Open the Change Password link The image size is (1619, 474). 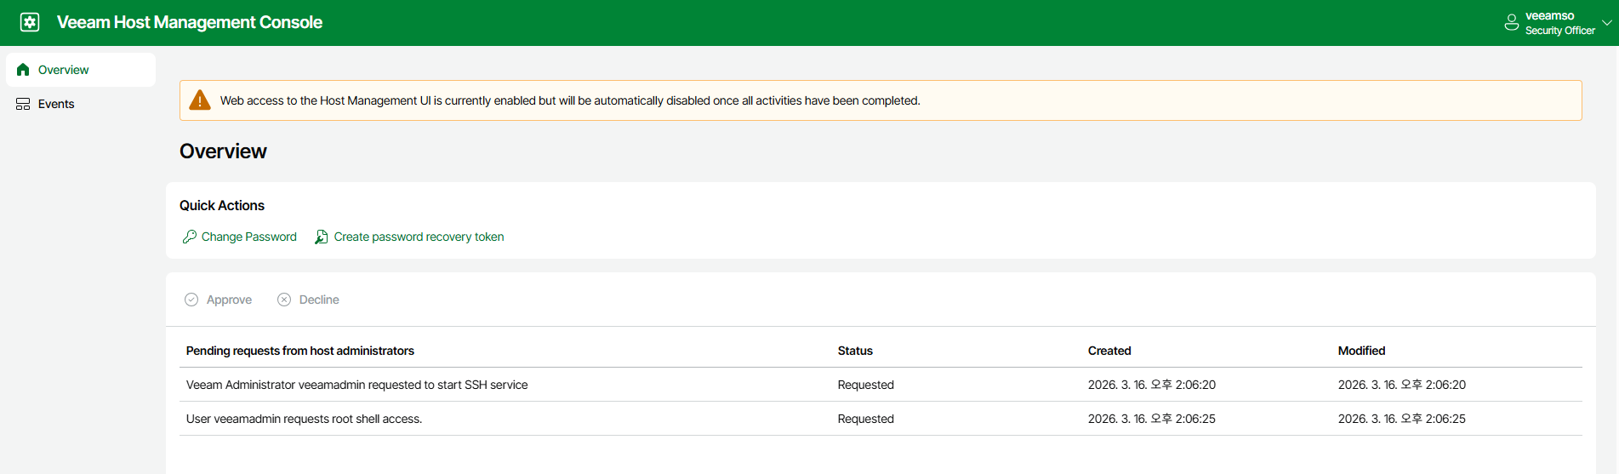tap(249, 237)
